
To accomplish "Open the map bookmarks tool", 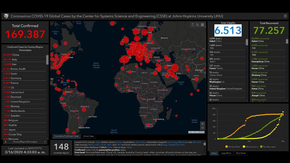I will point(193,25).
